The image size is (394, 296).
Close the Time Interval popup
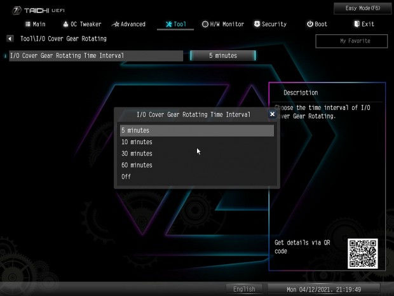(272, 114)
